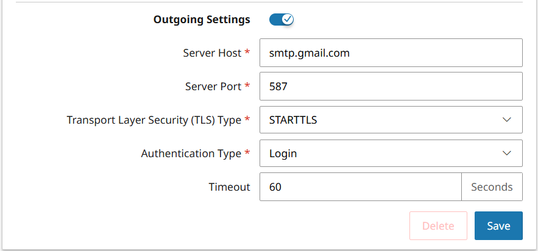Click the Timeout label
The height and width of the screenshot is (251, 538).
(x=230, y=187)
